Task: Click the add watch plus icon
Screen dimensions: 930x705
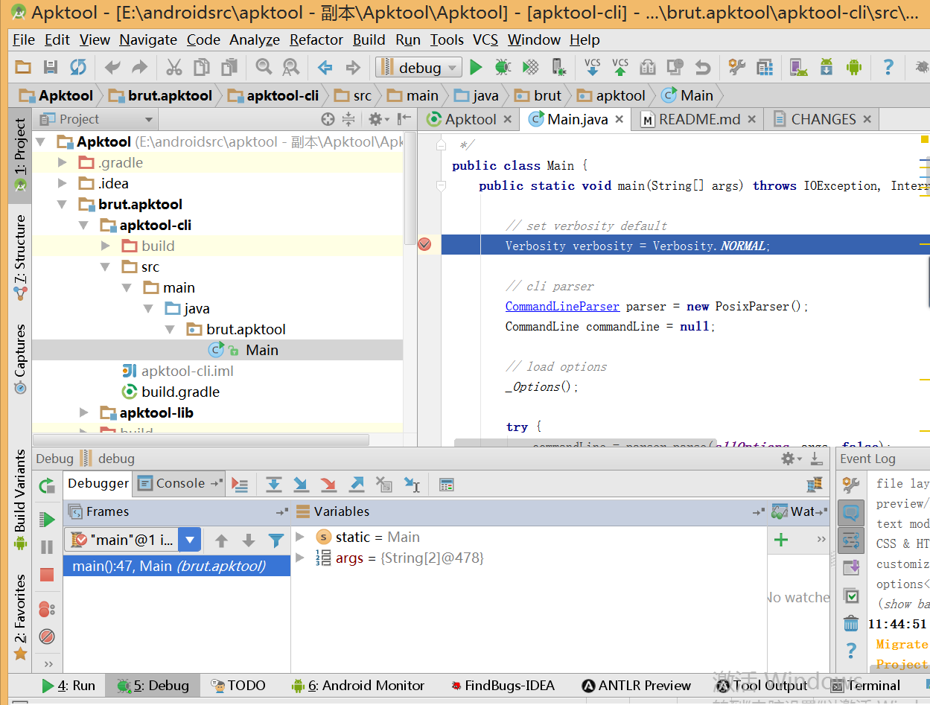Action: pos(781,540)
